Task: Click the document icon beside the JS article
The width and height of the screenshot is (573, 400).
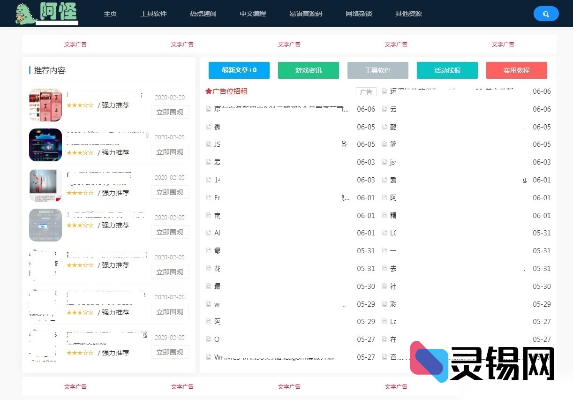Action: [208, 144]
